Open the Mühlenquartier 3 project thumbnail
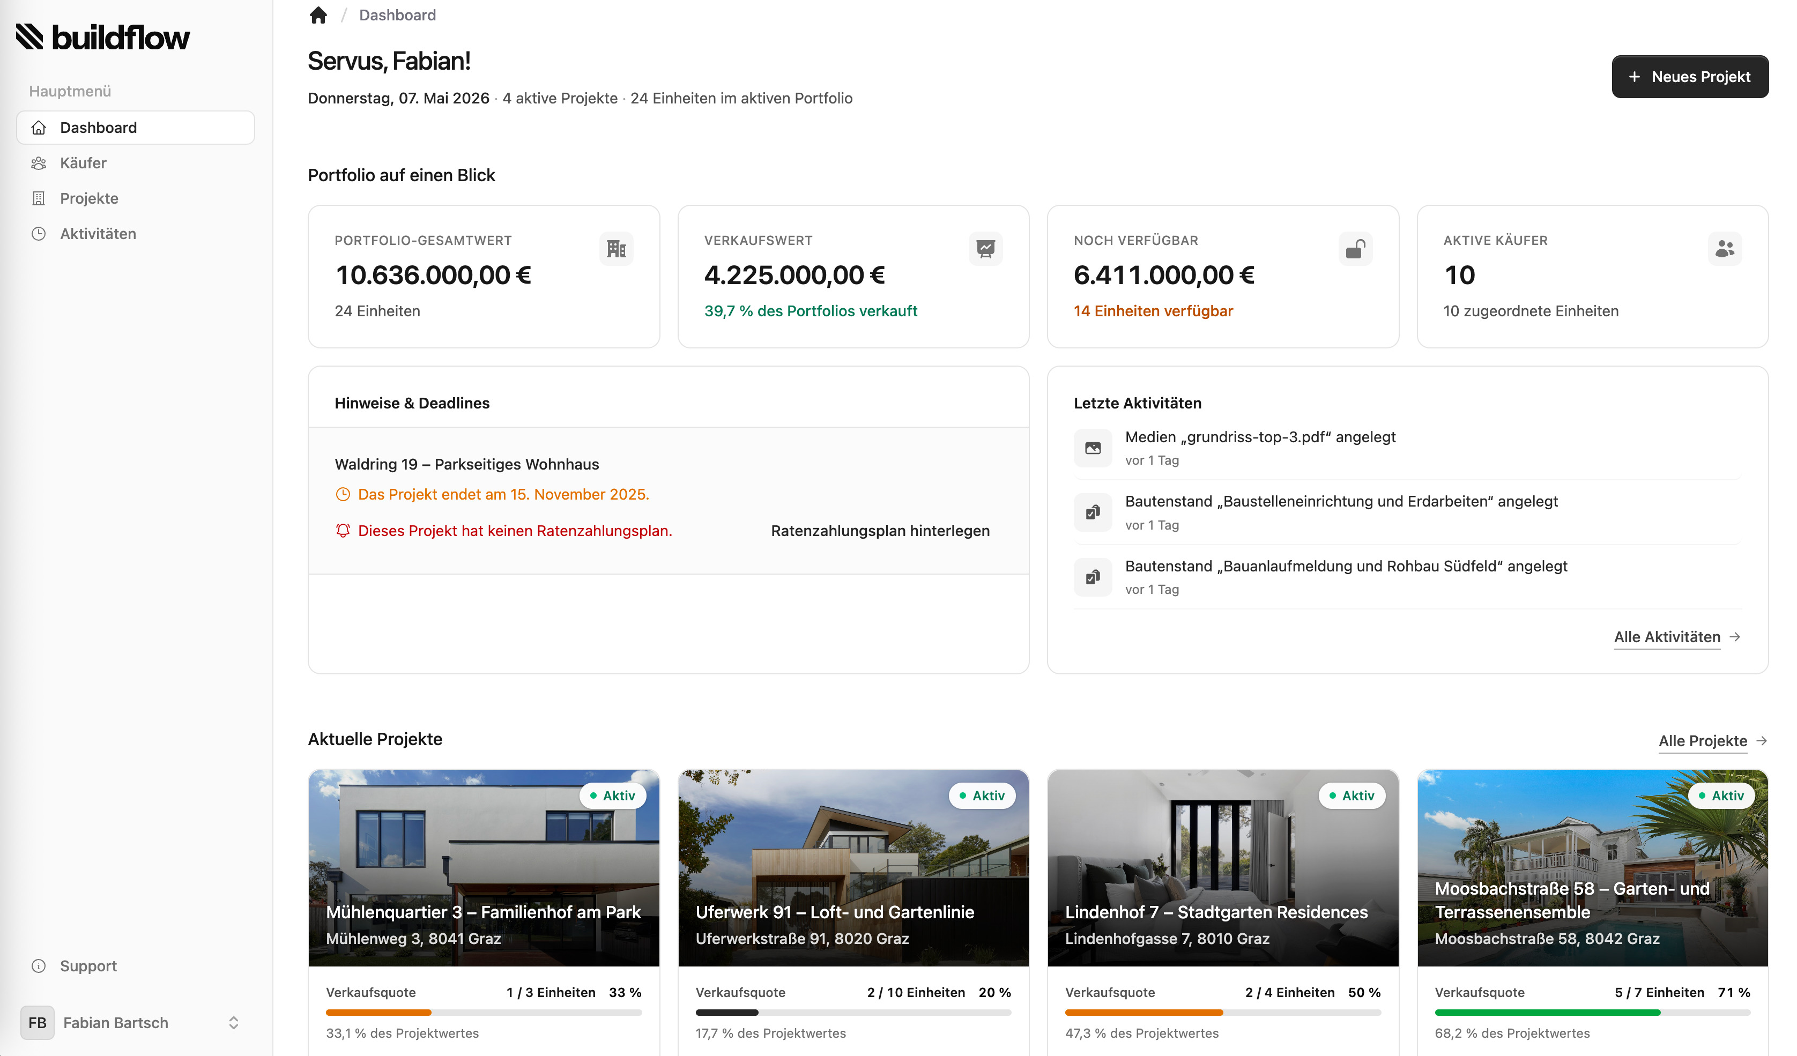1797x1056 pixels. 484,868
